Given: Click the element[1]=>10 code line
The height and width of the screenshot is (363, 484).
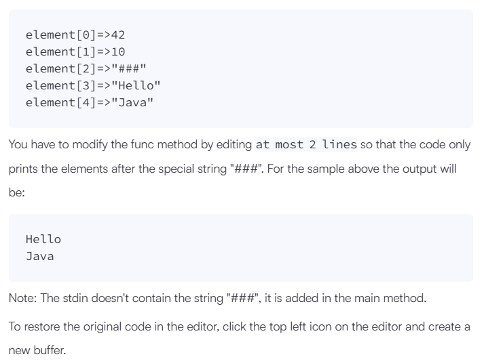Looking at the screenshot, I should point(75,51).
